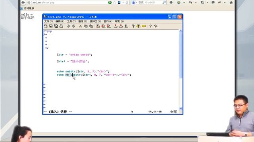Click the Save All files toolbar icon
Screen dimensions: 254x142
[56, 26]
